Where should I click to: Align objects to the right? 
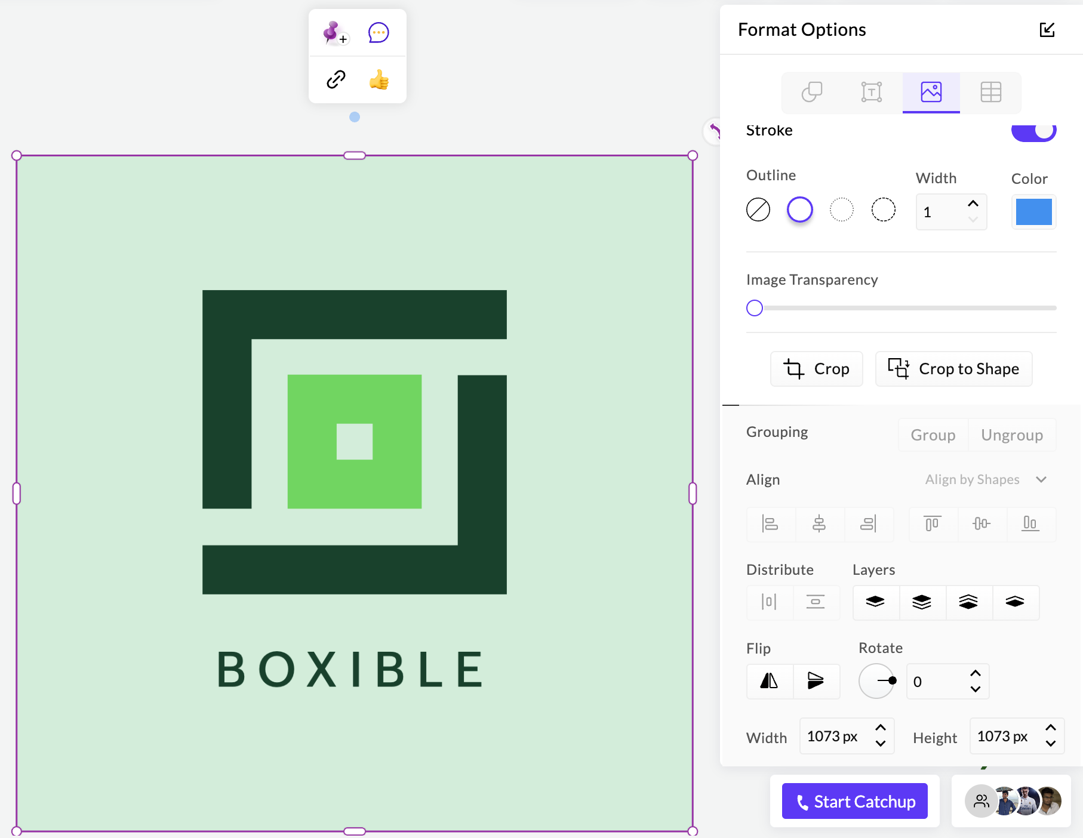pyautogui.click(x=869, y=524)
